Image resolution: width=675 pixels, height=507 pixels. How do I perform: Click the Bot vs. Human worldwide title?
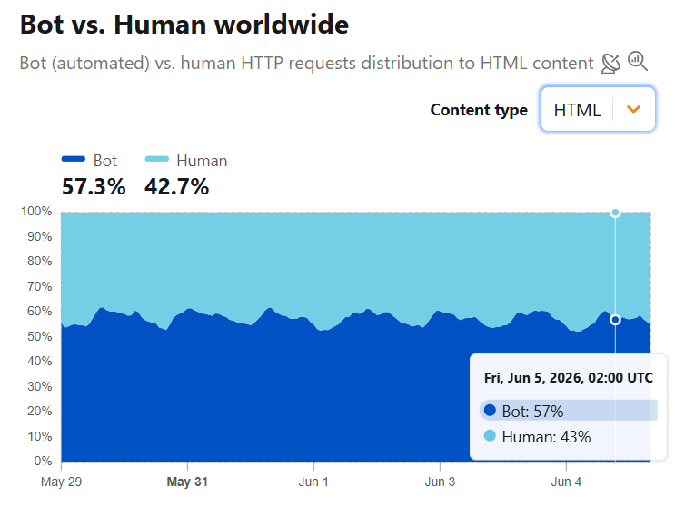184,25
